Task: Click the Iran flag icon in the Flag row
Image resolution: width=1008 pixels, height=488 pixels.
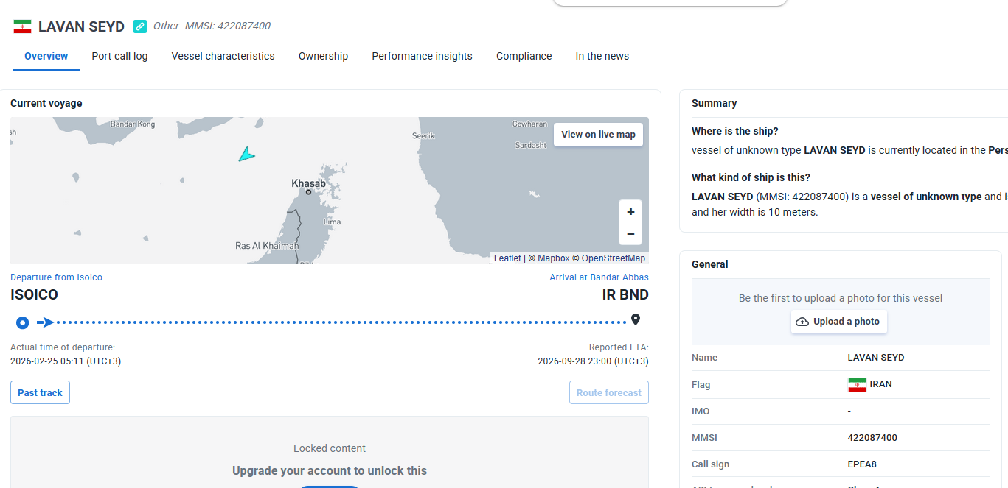Action: [856, 384]
